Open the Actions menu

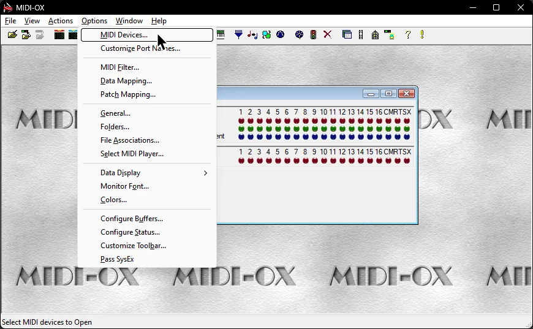(61, 21)
